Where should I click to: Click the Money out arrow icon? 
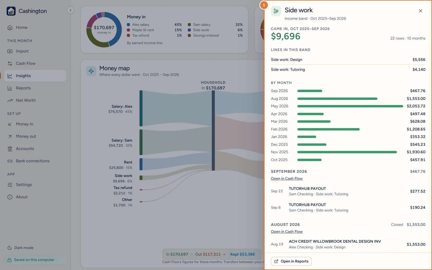[x=10, y=136]
